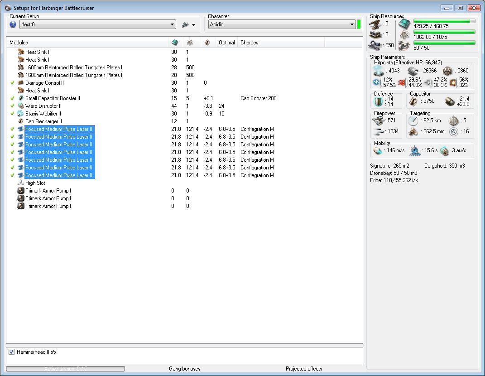Click the Signature: 265 m2 text

tap(389, 165)
